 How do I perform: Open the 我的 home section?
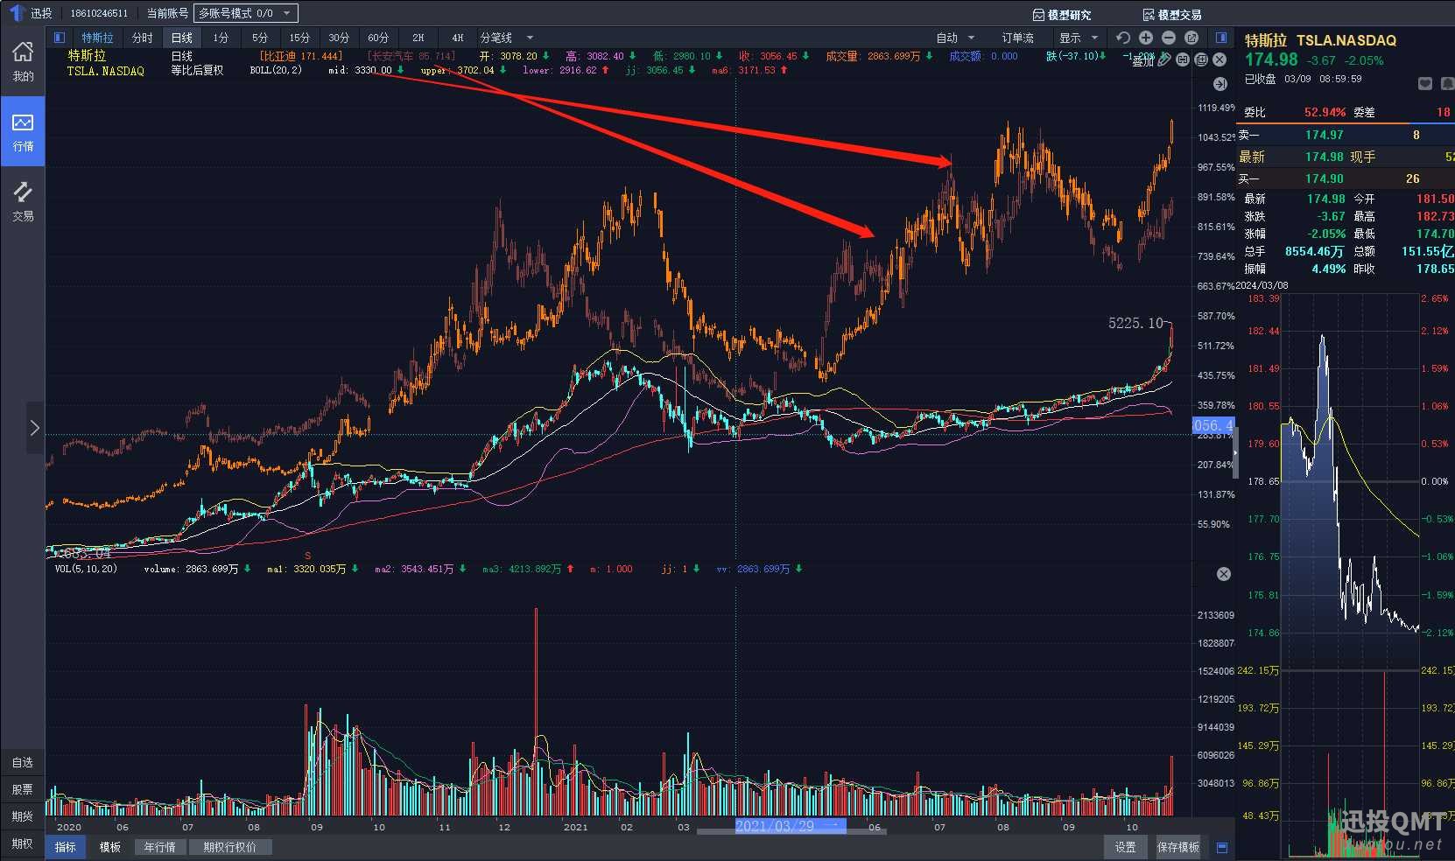[23, 61]
